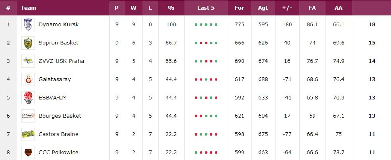Select the CCC Polkowice logo
Screen dimensions: 391x160
coord(28,153)
